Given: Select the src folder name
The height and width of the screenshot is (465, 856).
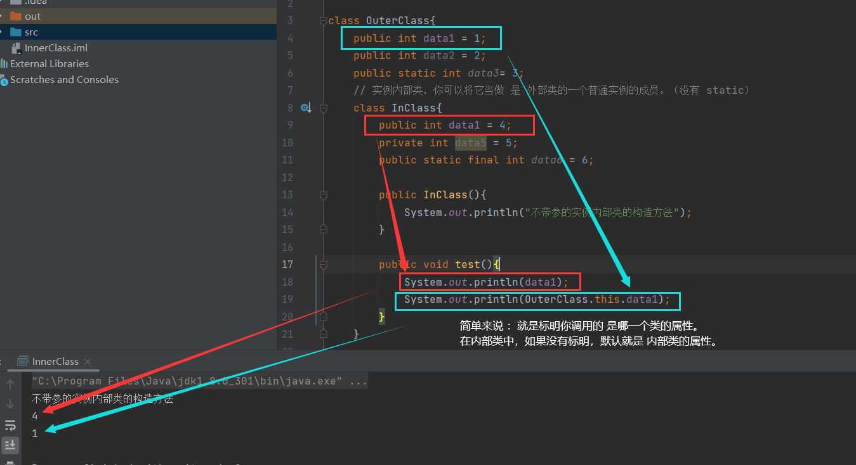Looking at the screenshot, I should coord(31,32).
